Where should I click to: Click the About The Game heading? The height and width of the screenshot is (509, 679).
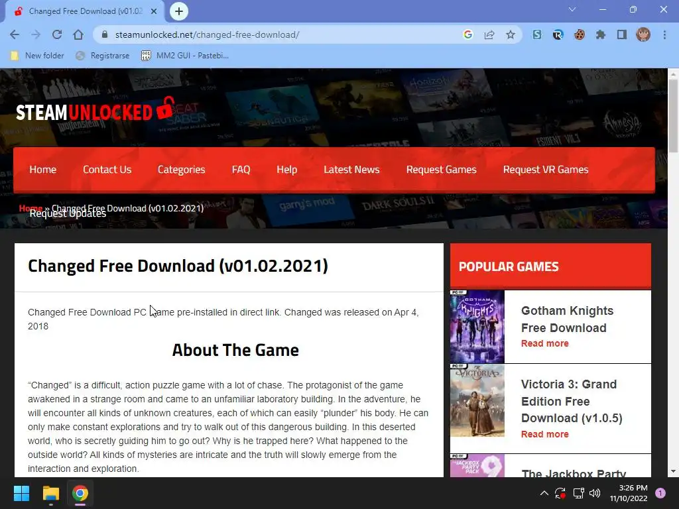coord(235,350)
